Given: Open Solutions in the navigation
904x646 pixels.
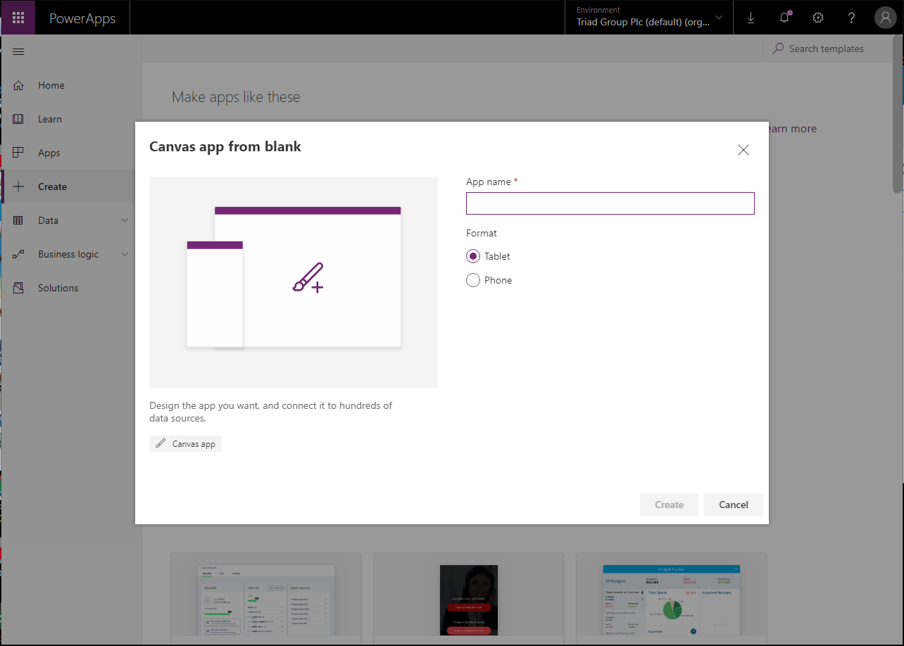Looking at the screenshot, I should [x=68, y=288].
